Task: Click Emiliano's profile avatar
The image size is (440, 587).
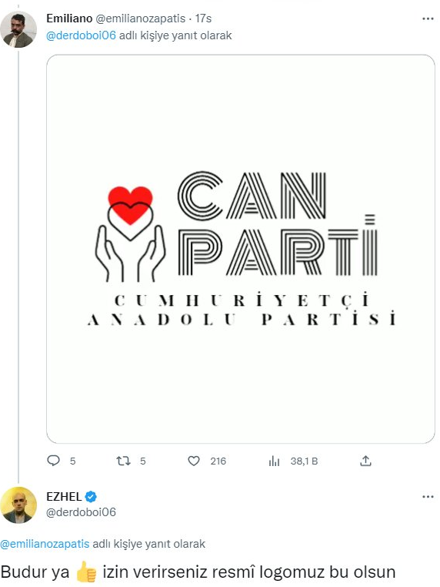Action: (18, 29)
